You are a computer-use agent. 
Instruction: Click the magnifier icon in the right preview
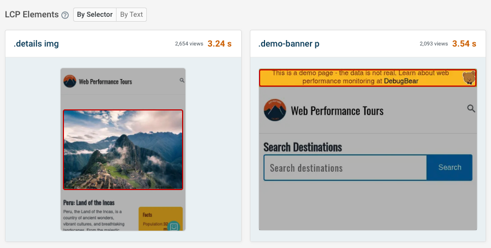[x=471, y=109]
